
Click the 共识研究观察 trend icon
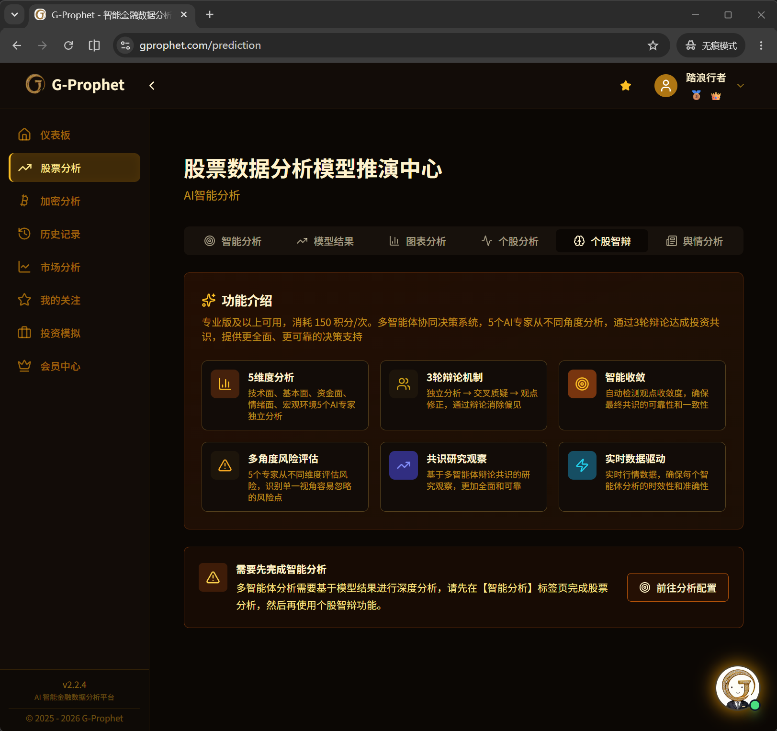point(404,465)
